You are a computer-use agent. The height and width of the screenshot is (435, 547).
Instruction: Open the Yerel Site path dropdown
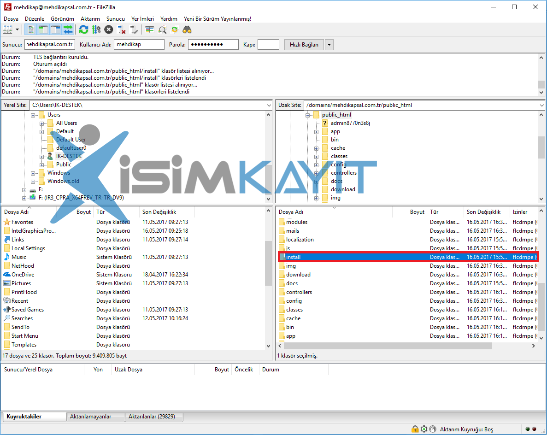(x=269, y=105)
